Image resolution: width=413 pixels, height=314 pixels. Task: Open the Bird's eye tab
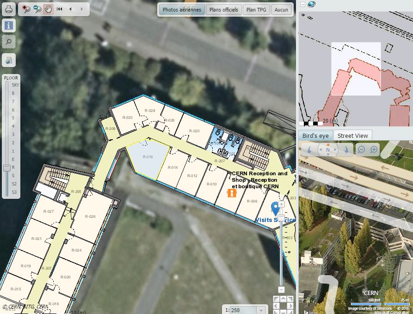point(315,135)
